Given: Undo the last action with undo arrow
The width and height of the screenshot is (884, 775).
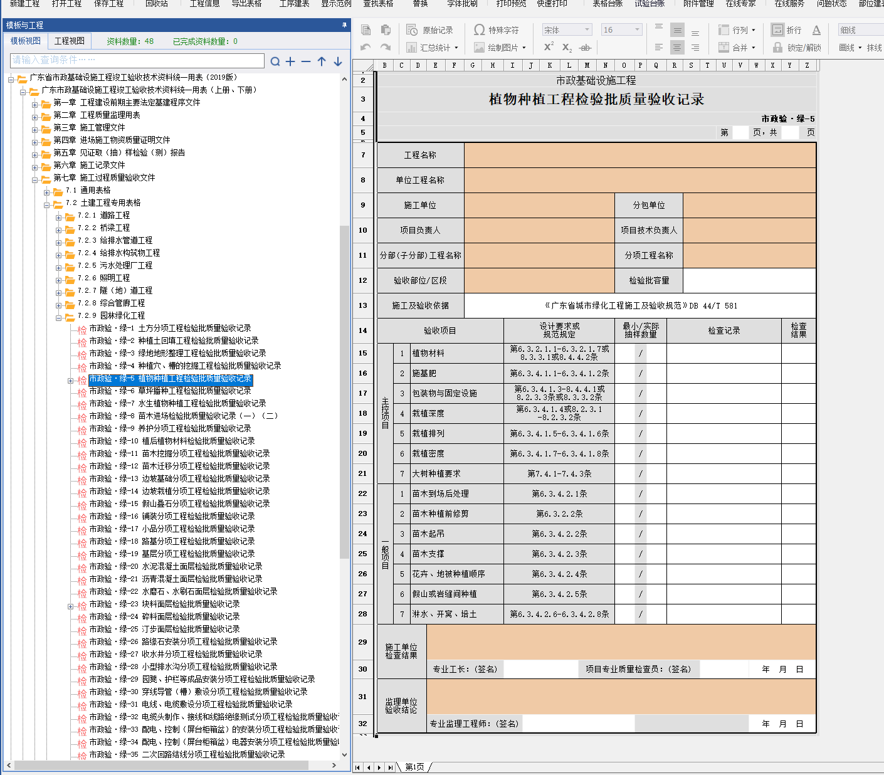Looking at the screenshot, I should click(x=366, y=48).
